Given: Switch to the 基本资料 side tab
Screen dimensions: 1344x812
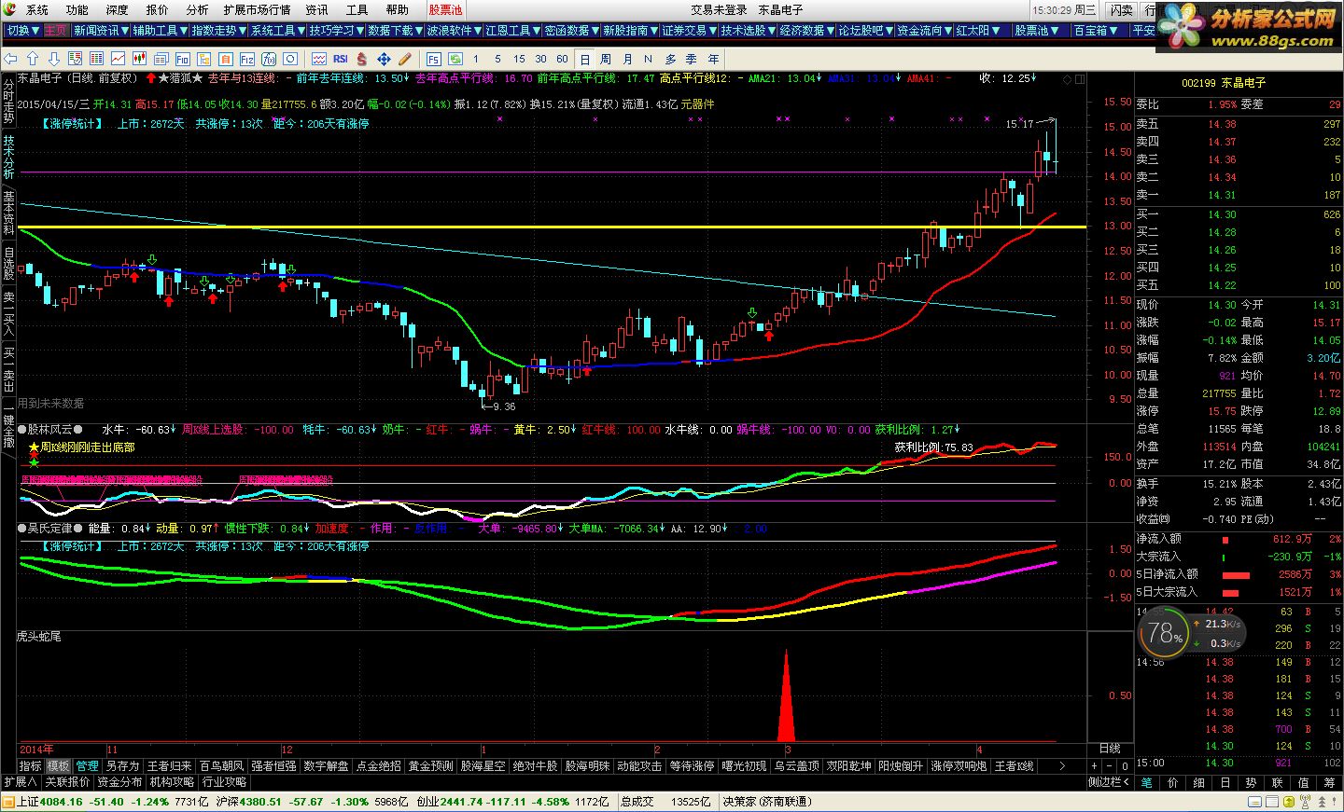Looking at the screenshot, I should (x=8, y=213).
